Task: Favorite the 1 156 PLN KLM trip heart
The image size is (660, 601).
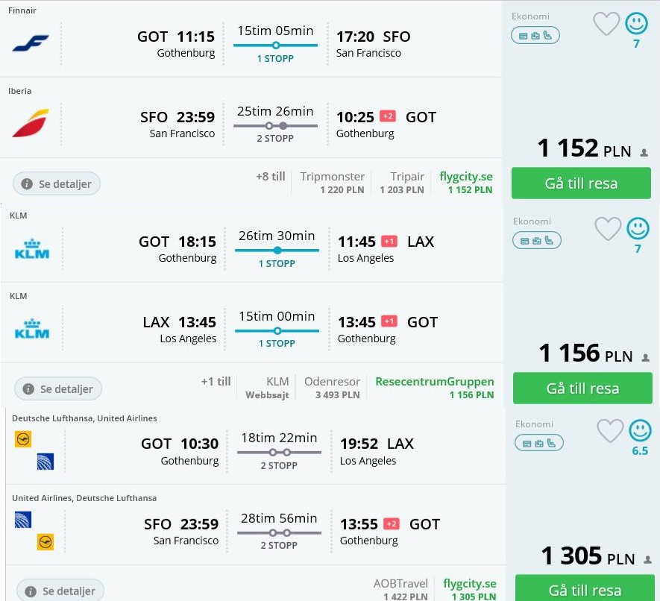Action: [608, 228]
